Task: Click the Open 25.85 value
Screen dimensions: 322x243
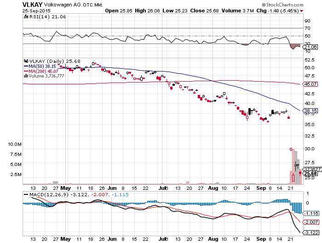Action: 119,11
